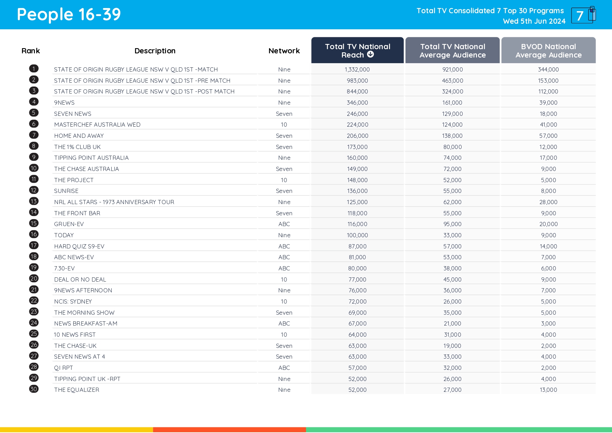The image size is (612, 433).
Task: Open the Network column header options
Action: point(284,51)
